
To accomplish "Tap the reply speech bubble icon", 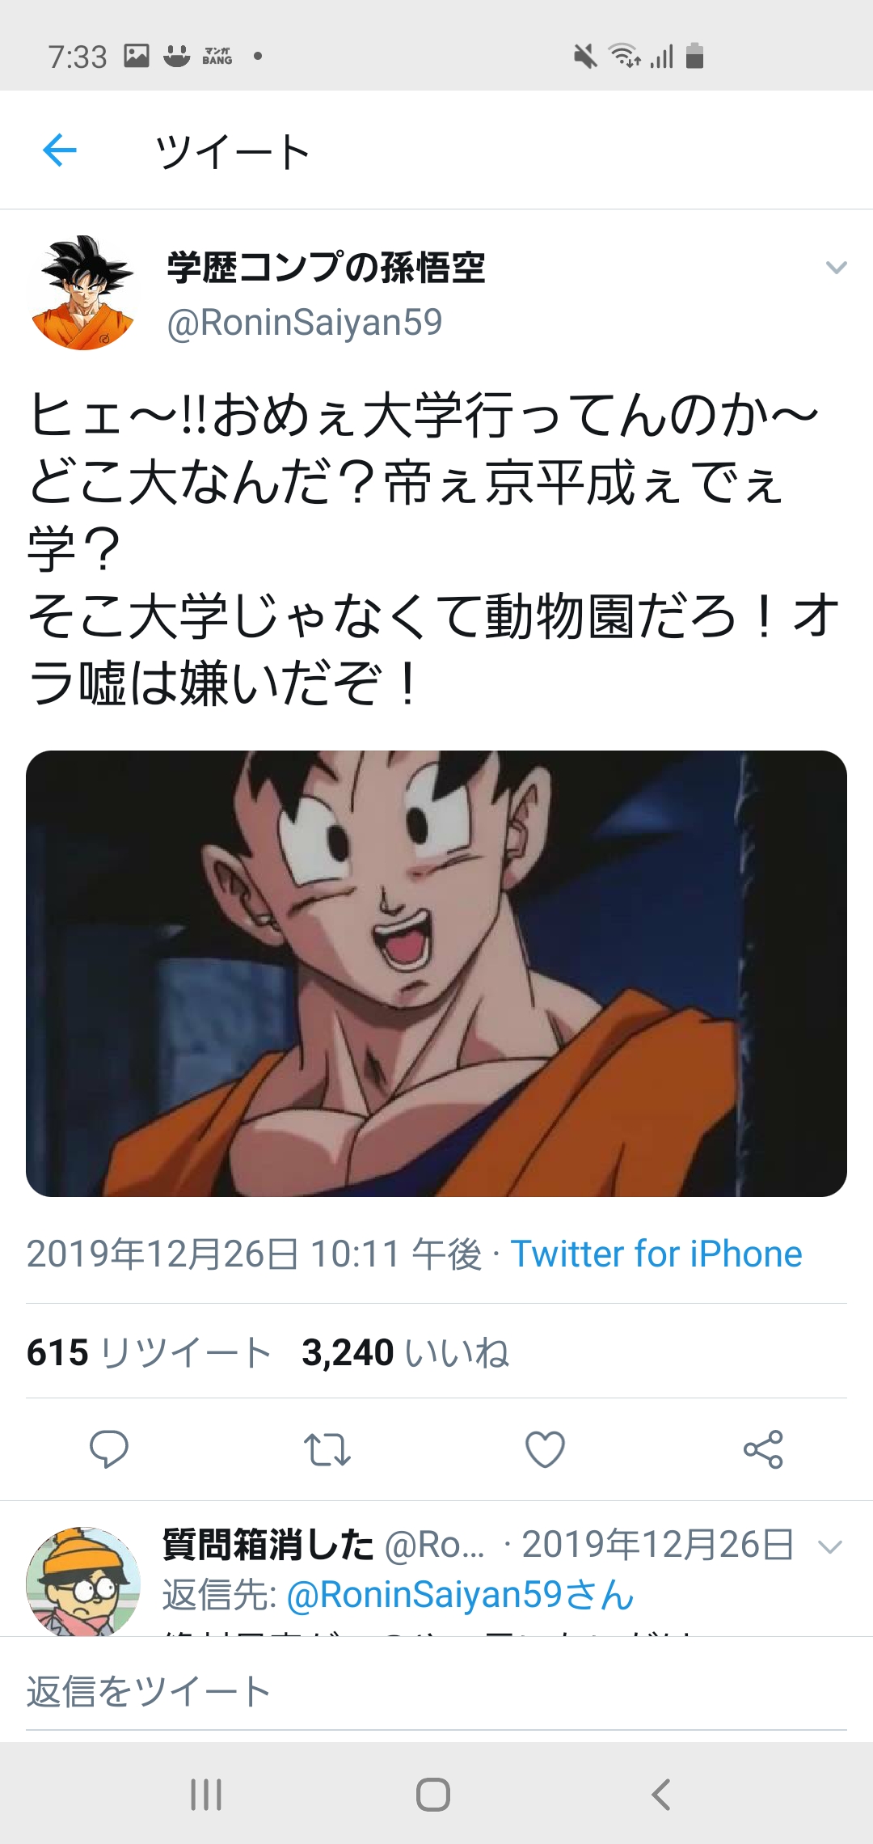I will click(109, 1449).
